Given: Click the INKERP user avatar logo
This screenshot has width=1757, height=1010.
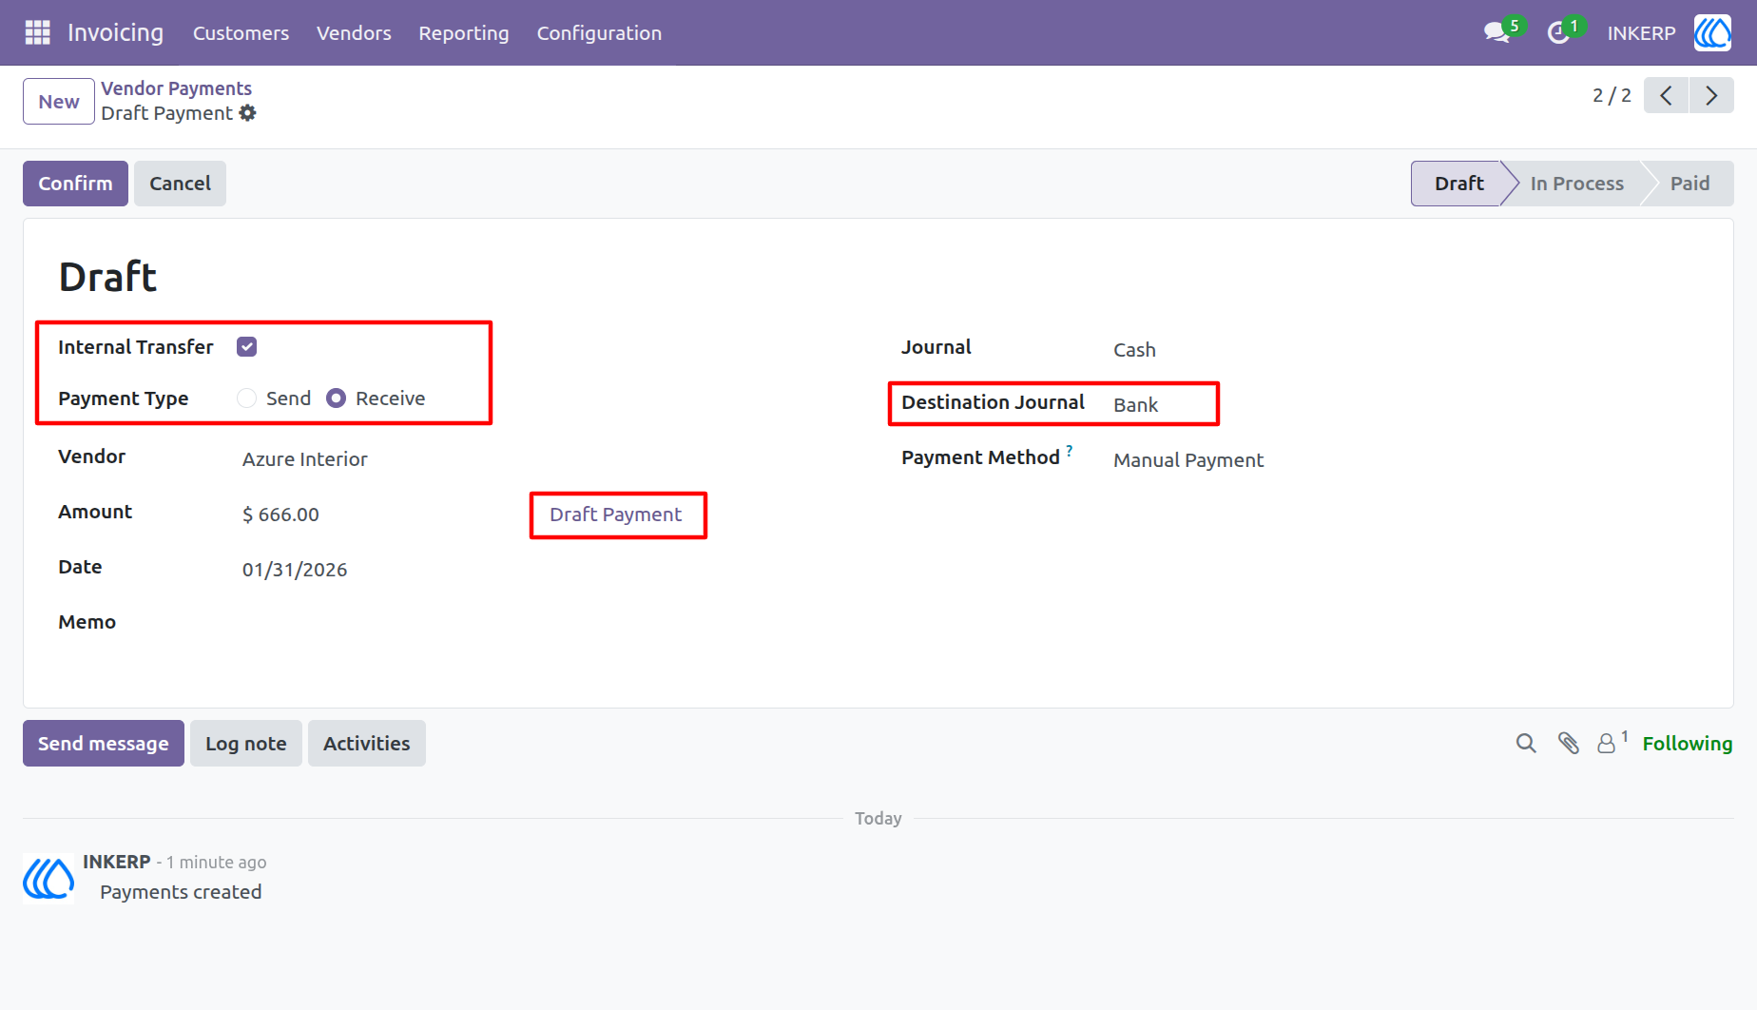Looking at the screenshot, I should pos(1712,32).
